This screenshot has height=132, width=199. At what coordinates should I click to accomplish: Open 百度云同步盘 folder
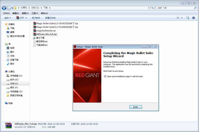(15, 95)
